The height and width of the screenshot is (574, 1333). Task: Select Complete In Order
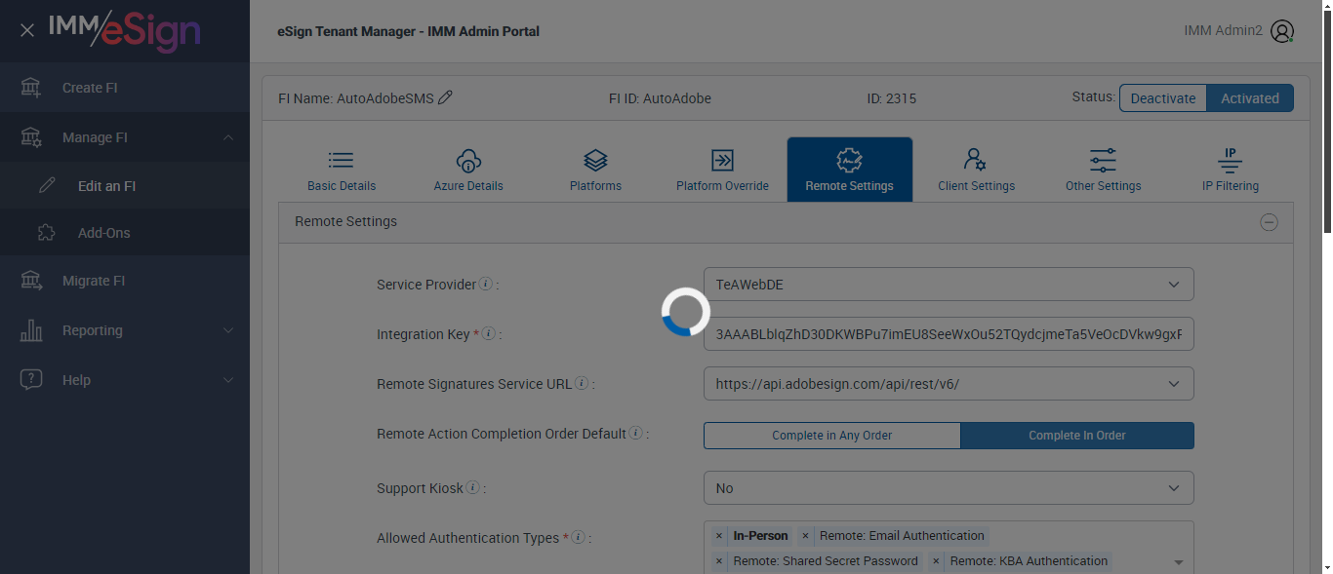[x=1077, y=436]
